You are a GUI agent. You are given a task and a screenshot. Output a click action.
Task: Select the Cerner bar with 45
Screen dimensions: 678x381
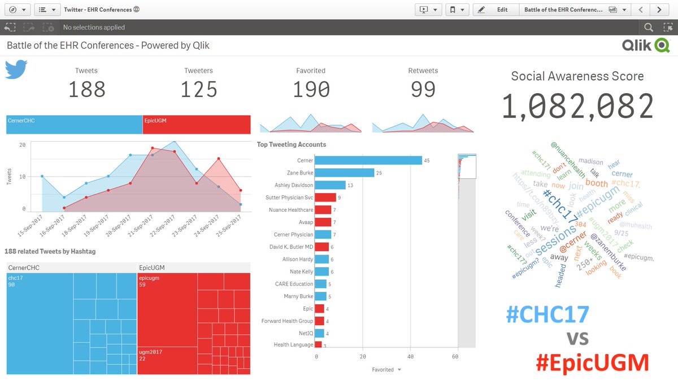tap(368, 160)
